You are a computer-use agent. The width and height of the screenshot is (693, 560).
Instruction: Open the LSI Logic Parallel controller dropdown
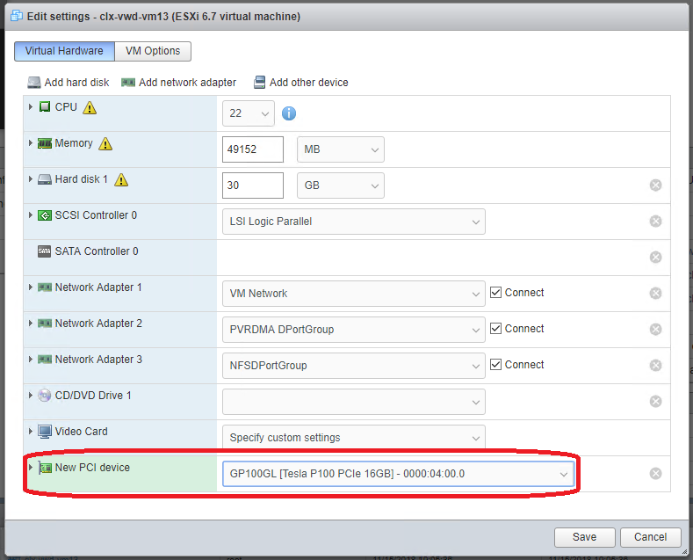pos(354,222)
